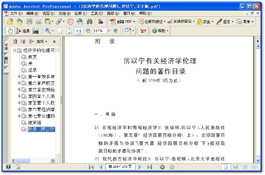The width and height of the screenshot is (265, 175).
Task: Click the new bookmark icon
Action: pyautogui.click(x=23, y=41)
